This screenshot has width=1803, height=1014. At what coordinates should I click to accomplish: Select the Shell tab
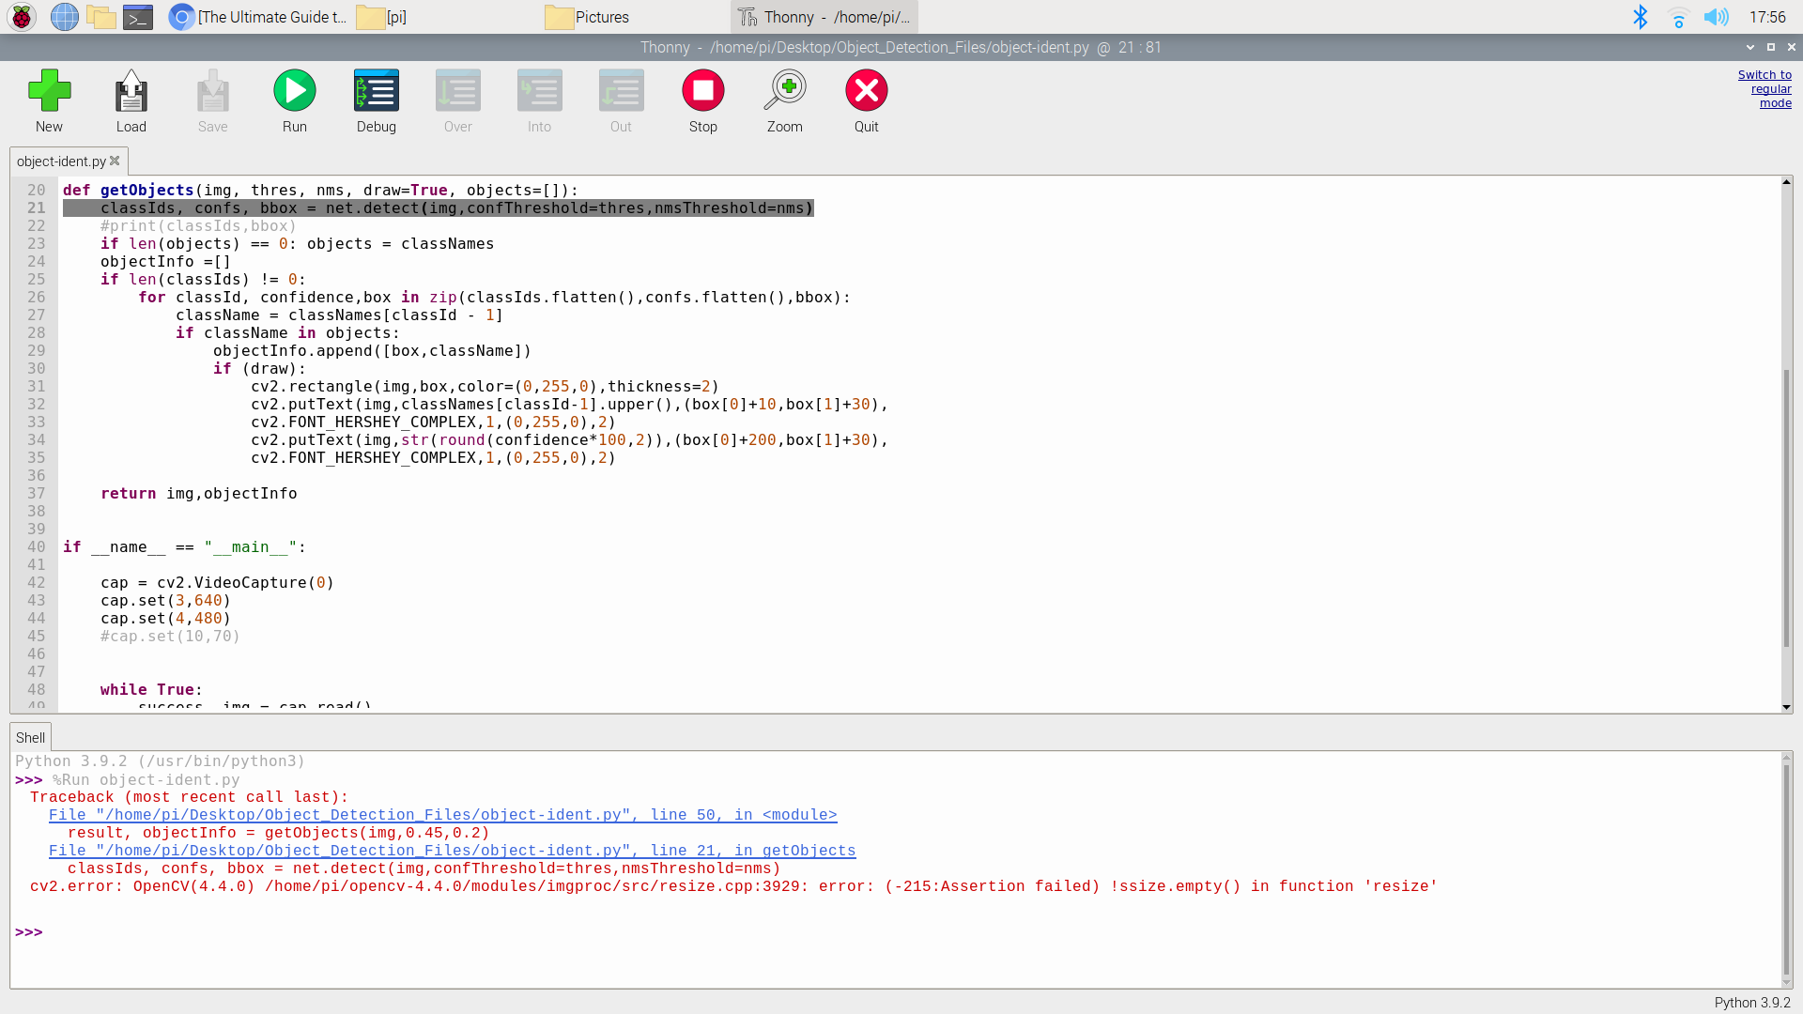(x=30, y=738)
